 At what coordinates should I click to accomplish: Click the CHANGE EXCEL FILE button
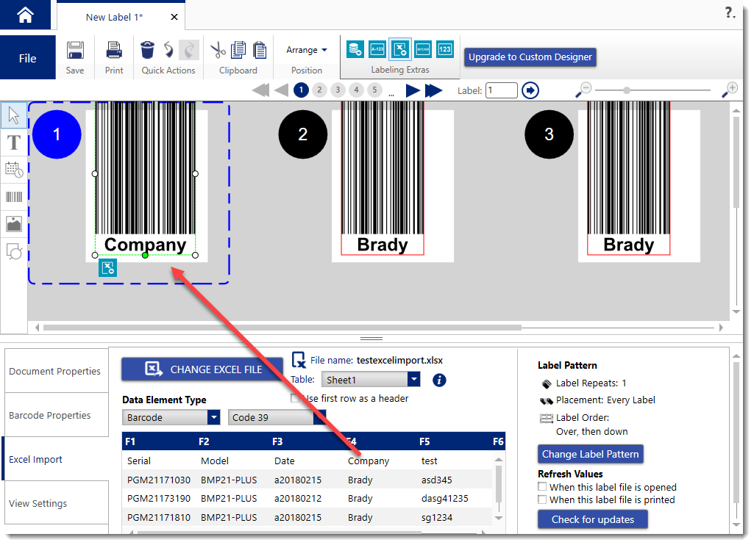202,369
